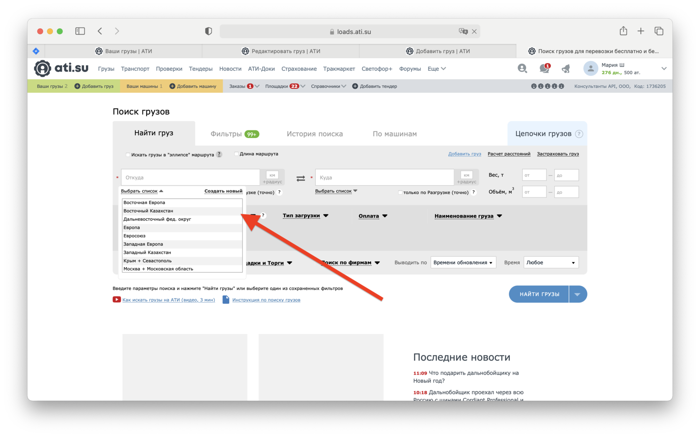Switch to the Ваши грузы | АТИ browser tab
700x437 pixels.
click(x=124, y=51)
